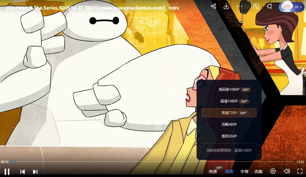Mute the volume with speaker icon
The height and width of the screenshot is (177, 306).
pyautogui.click(x=287, y=171)
